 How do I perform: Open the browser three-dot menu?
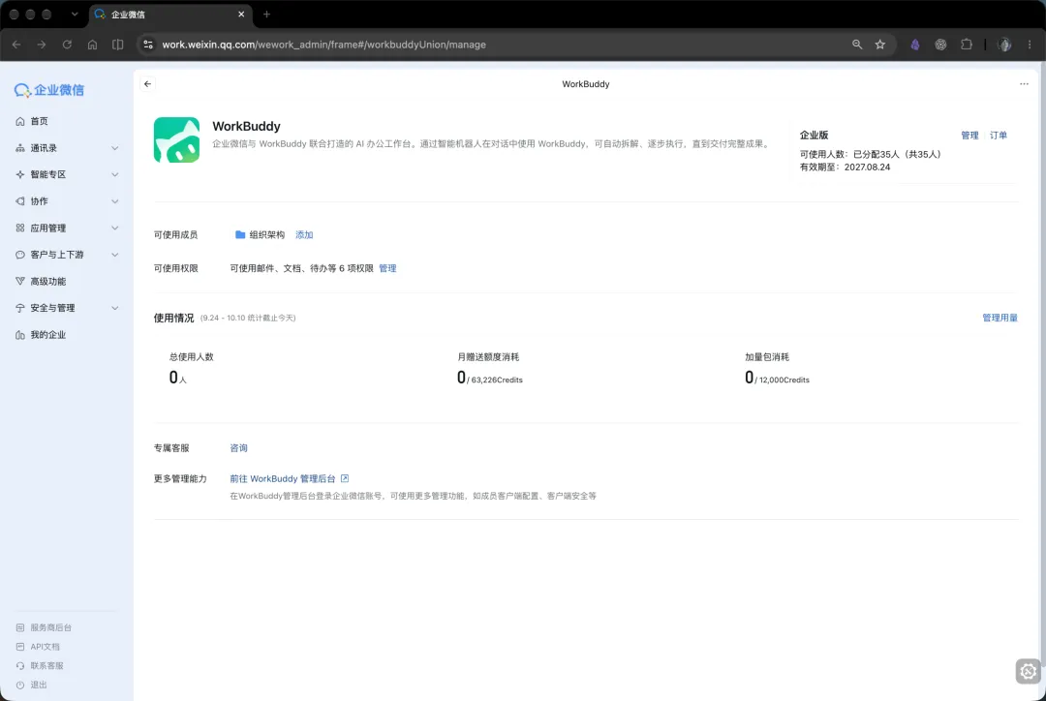1030,45
